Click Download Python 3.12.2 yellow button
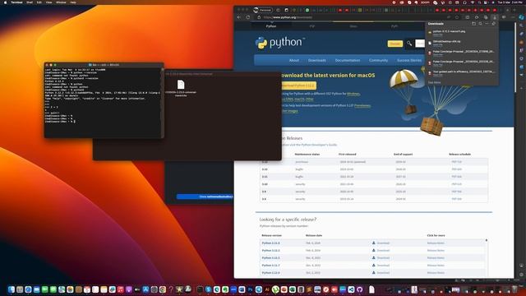Image resolution: width=526 pixels, height=296 pixels. 298,86
